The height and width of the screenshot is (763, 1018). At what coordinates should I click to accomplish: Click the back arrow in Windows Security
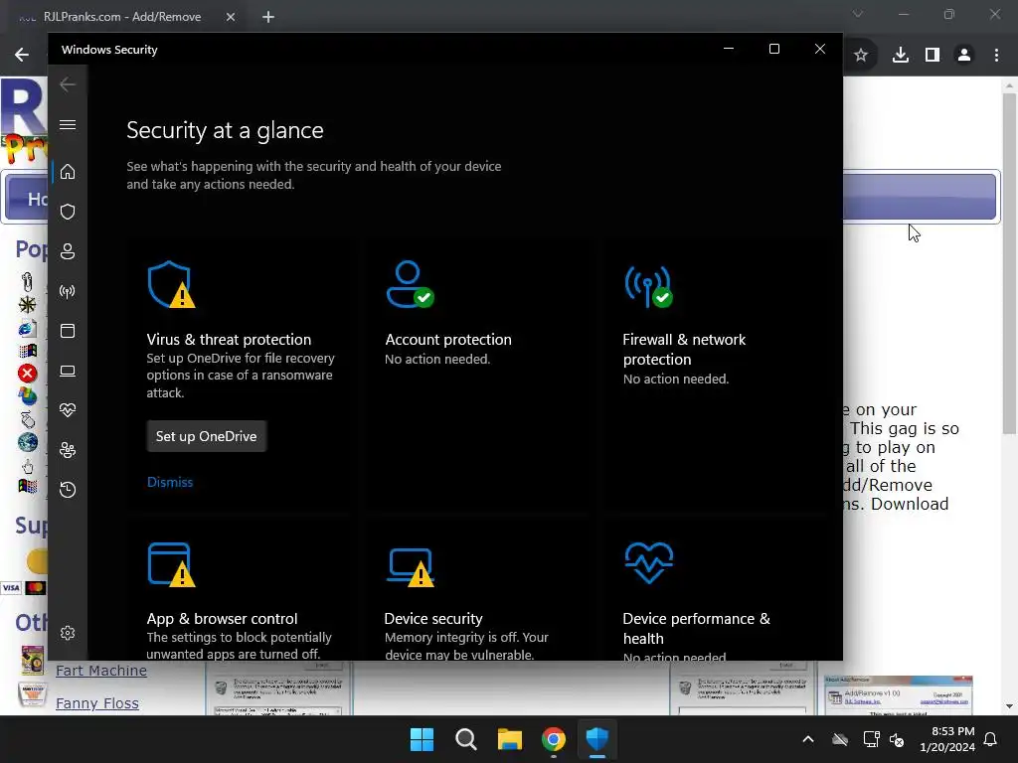pyautogui.click(x=68, y=84)
